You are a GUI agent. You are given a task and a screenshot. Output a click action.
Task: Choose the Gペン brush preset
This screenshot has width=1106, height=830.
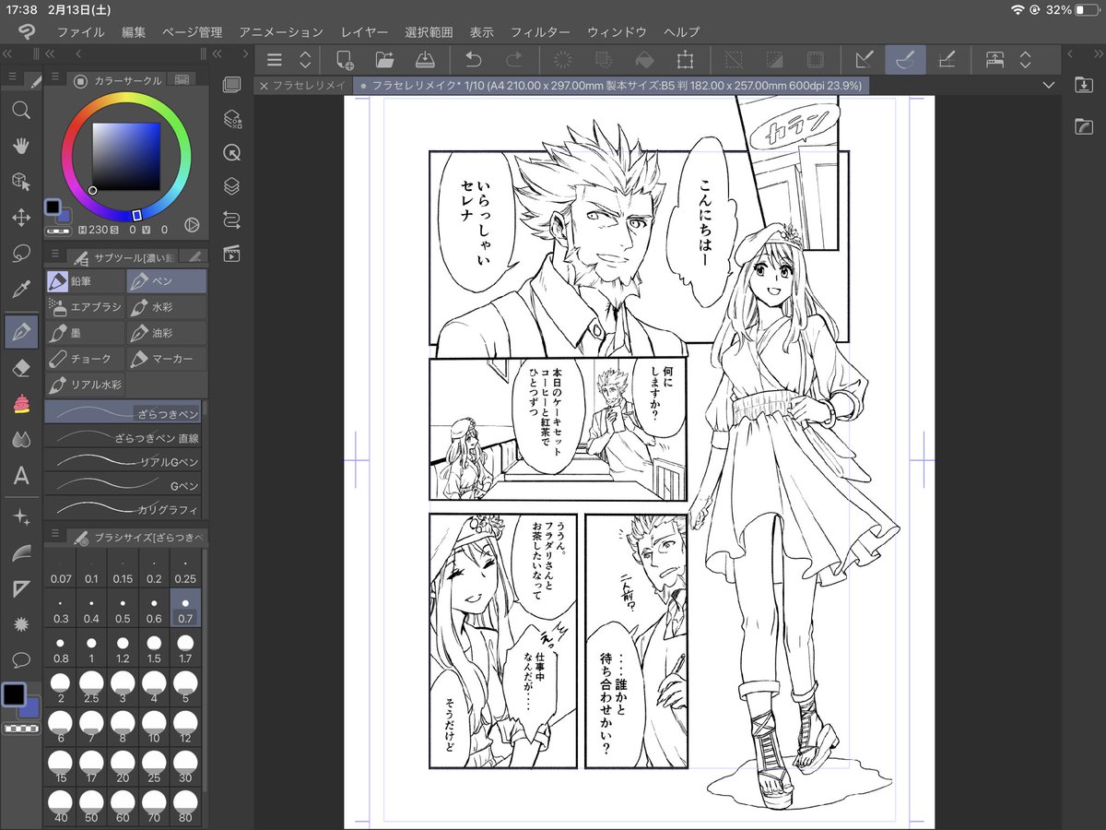click(125, 484)
